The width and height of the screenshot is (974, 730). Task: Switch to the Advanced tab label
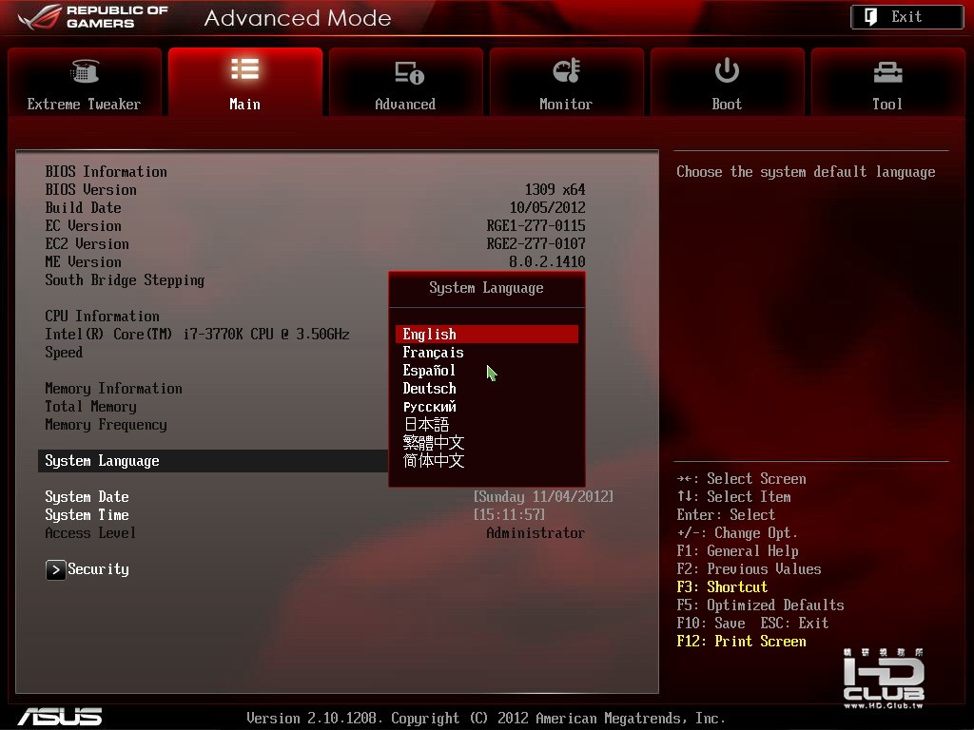(405, 105)
